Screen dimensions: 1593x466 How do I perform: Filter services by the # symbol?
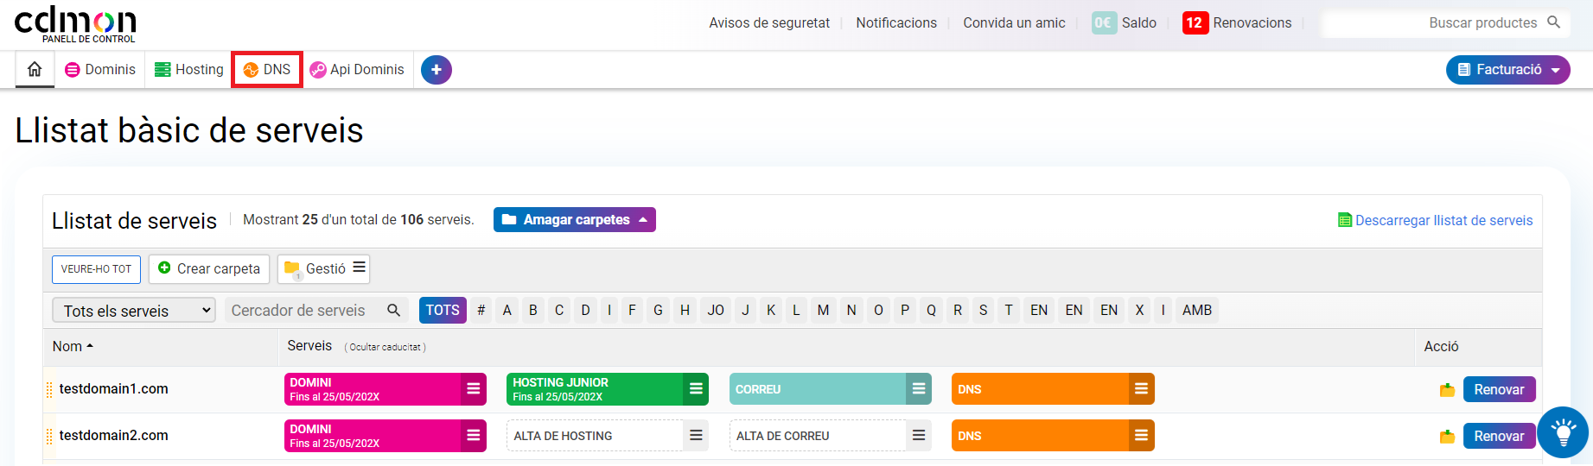click(x=481, y=310)
